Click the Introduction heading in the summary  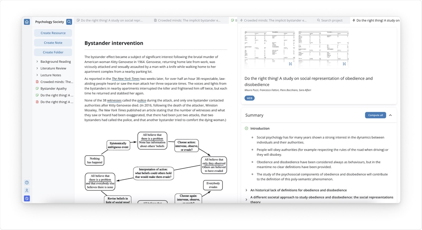click(x=260, y=129)
